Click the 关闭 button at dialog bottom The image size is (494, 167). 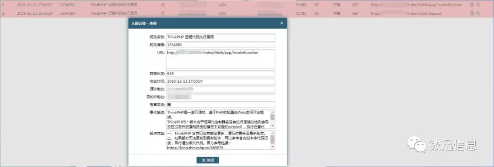[x=207, y=160]
